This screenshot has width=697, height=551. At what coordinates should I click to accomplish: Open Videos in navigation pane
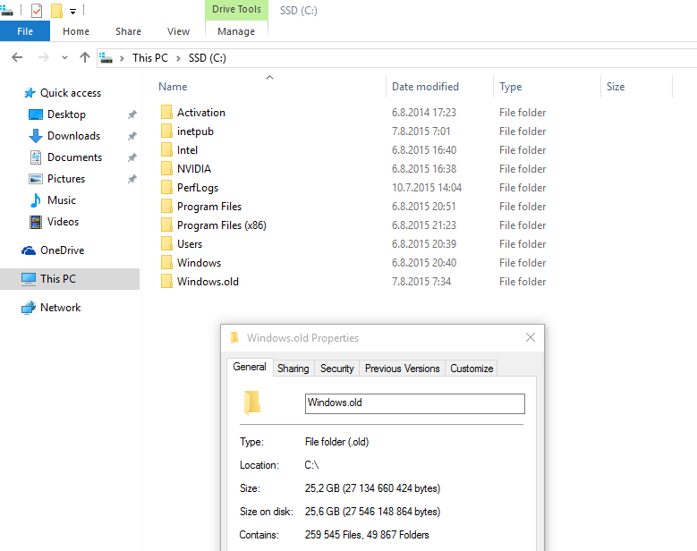click(x=63, y=222)
